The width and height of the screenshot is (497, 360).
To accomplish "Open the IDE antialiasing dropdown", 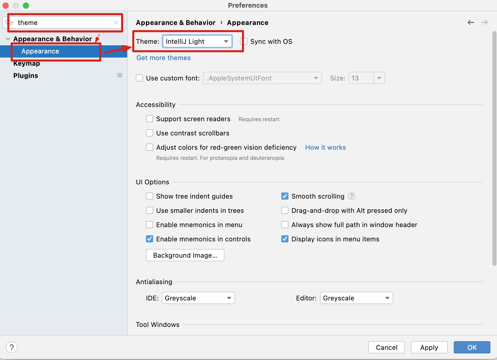I will coord(198,298).
